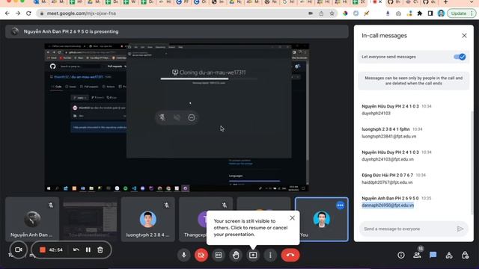Send the chat message arrow
Viewport: 479px width, 269px height.
tap(460, 229)
